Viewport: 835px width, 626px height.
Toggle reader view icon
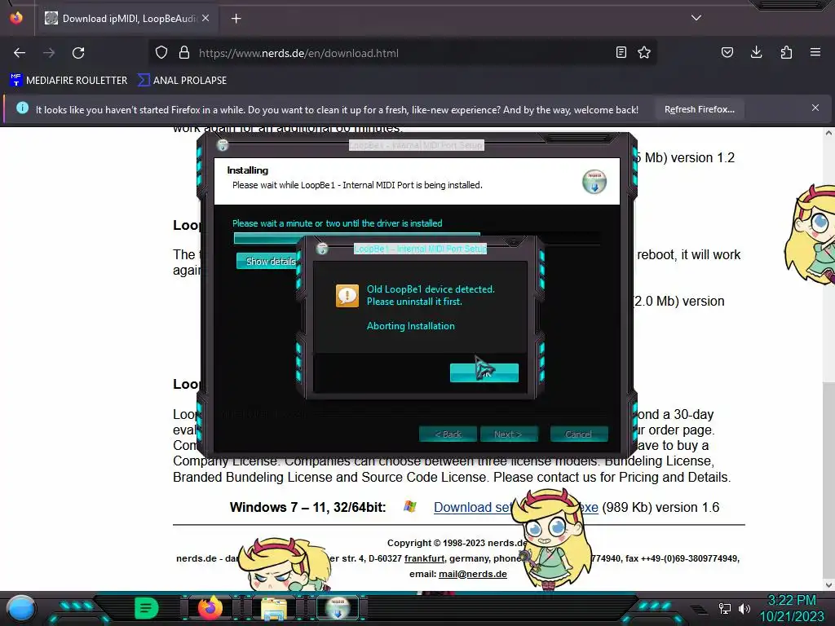point(621,53)
